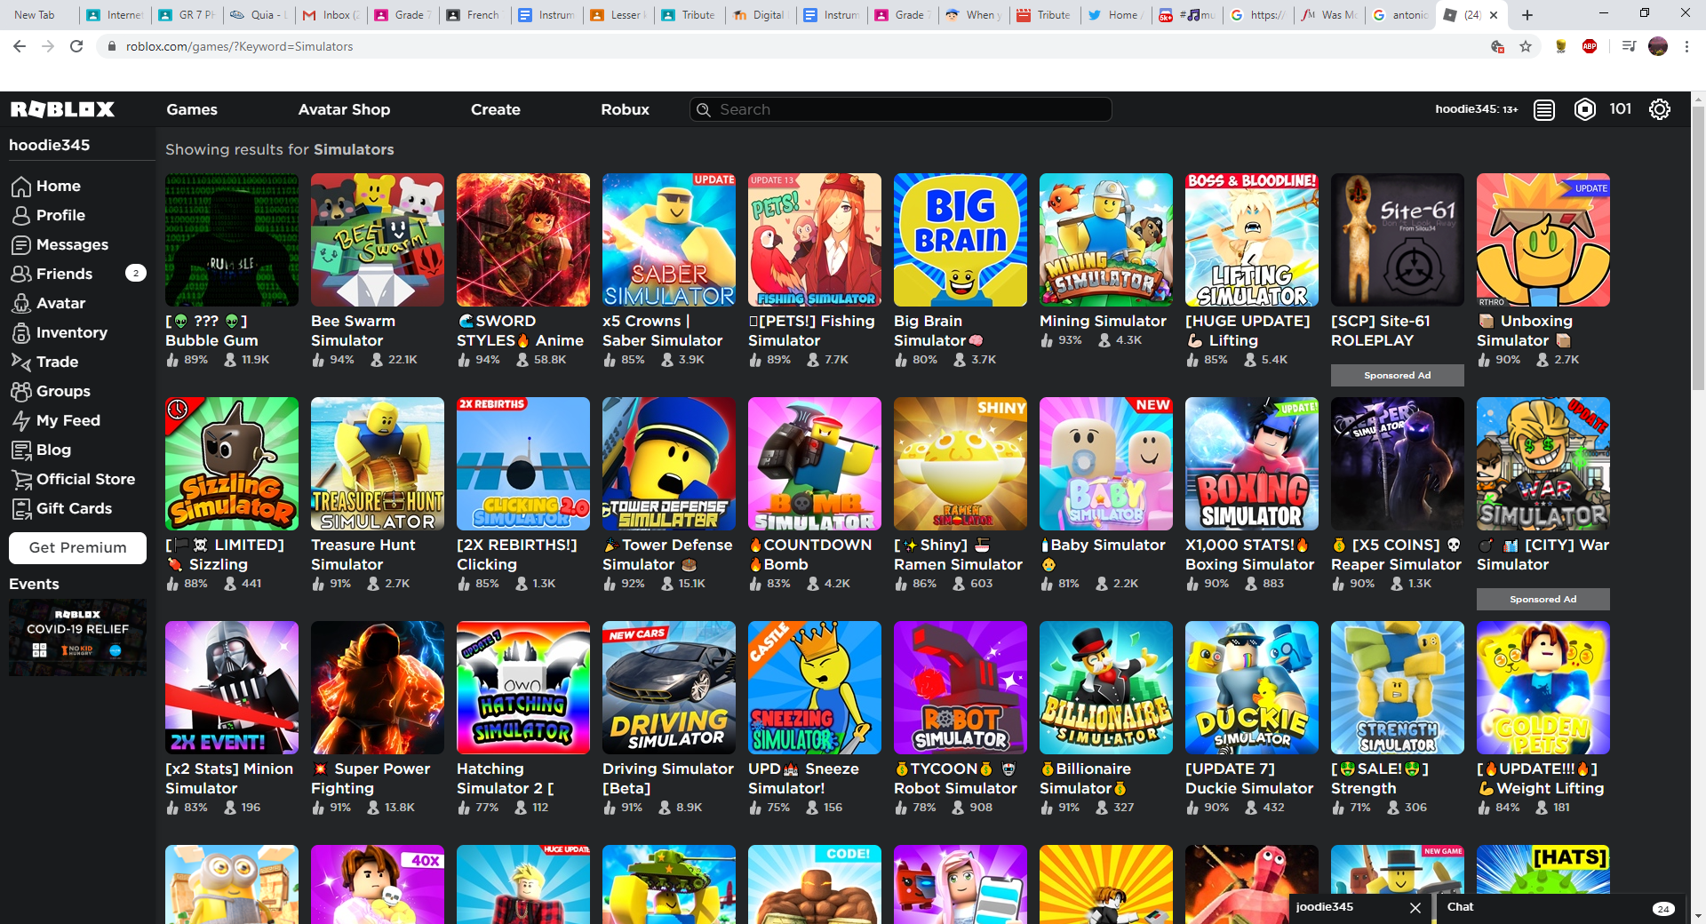
Task: Open the Messages sidebar icon
Action: pos(21,245)
